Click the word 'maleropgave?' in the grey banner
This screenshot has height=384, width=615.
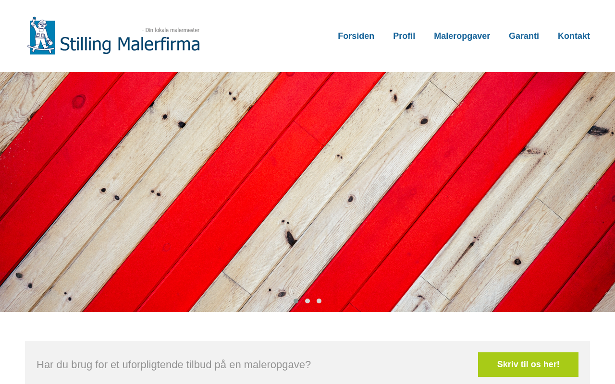click(x=277, y=365)
